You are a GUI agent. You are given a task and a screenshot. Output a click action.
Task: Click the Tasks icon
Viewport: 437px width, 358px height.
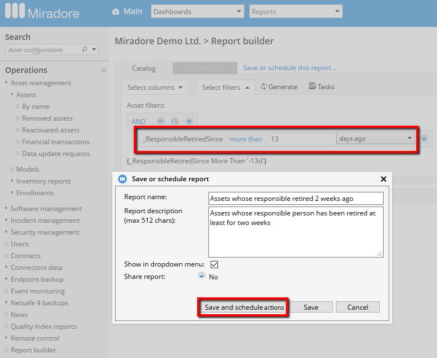312,86
